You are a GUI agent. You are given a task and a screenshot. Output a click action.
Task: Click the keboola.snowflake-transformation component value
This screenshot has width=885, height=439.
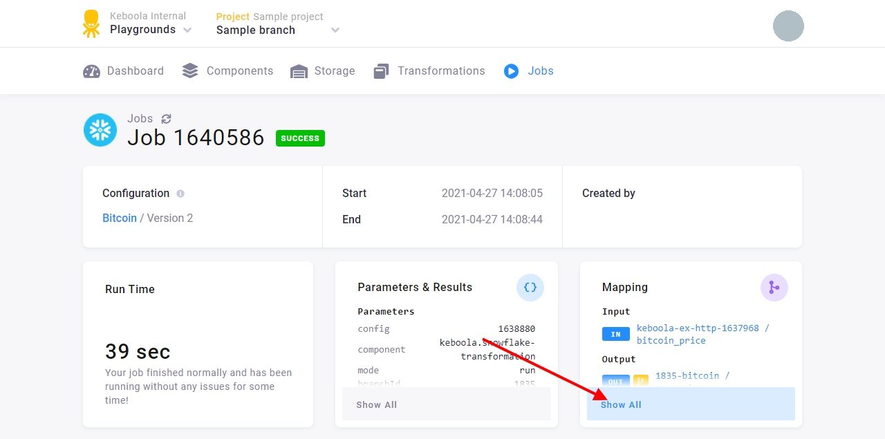coord(487,349)
